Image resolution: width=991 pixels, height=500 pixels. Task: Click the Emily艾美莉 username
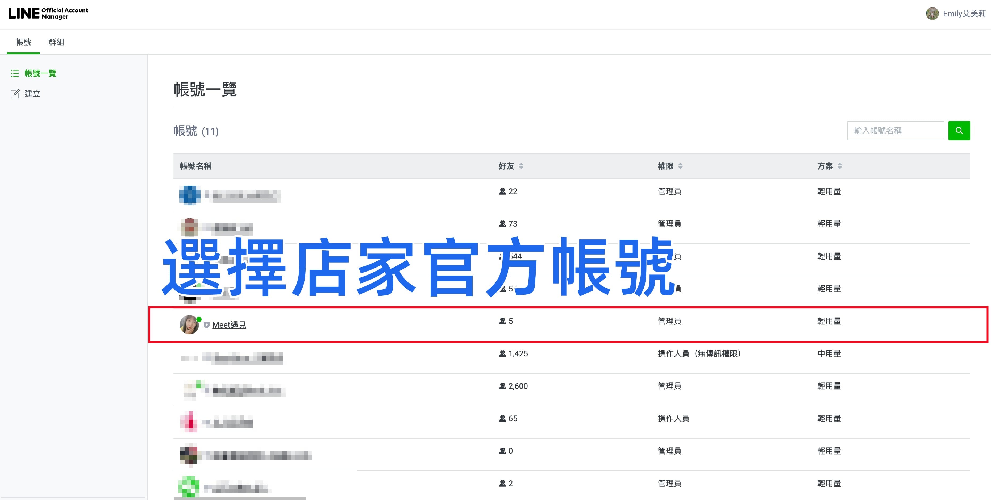[964, 14]
